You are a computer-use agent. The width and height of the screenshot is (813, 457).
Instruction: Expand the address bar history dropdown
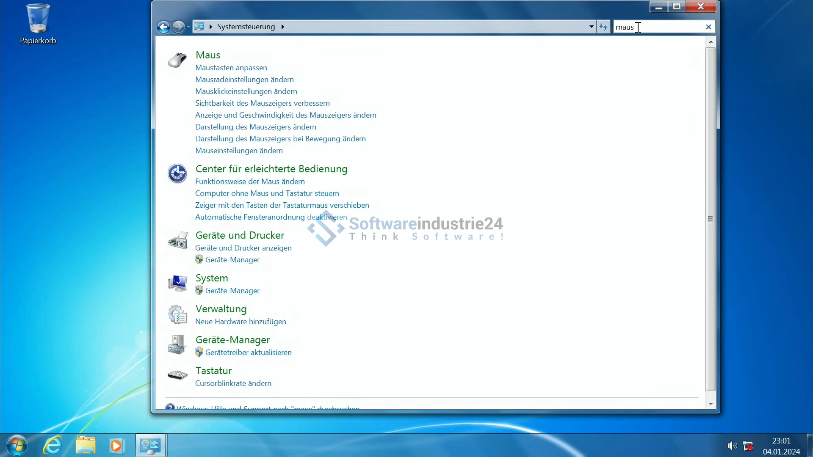[592, 27]
